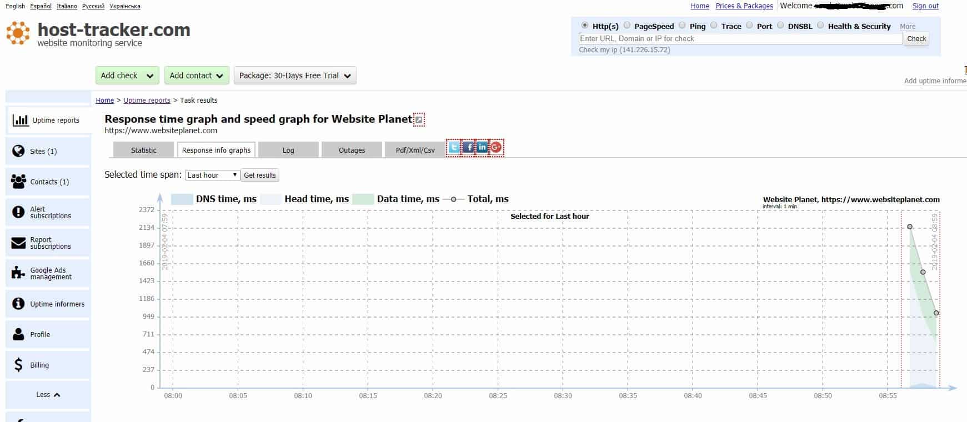Image resolution: width=967 pixels, height=422 pixels.
Task: Select the Port radio button
Action: [x=749, y=26]
